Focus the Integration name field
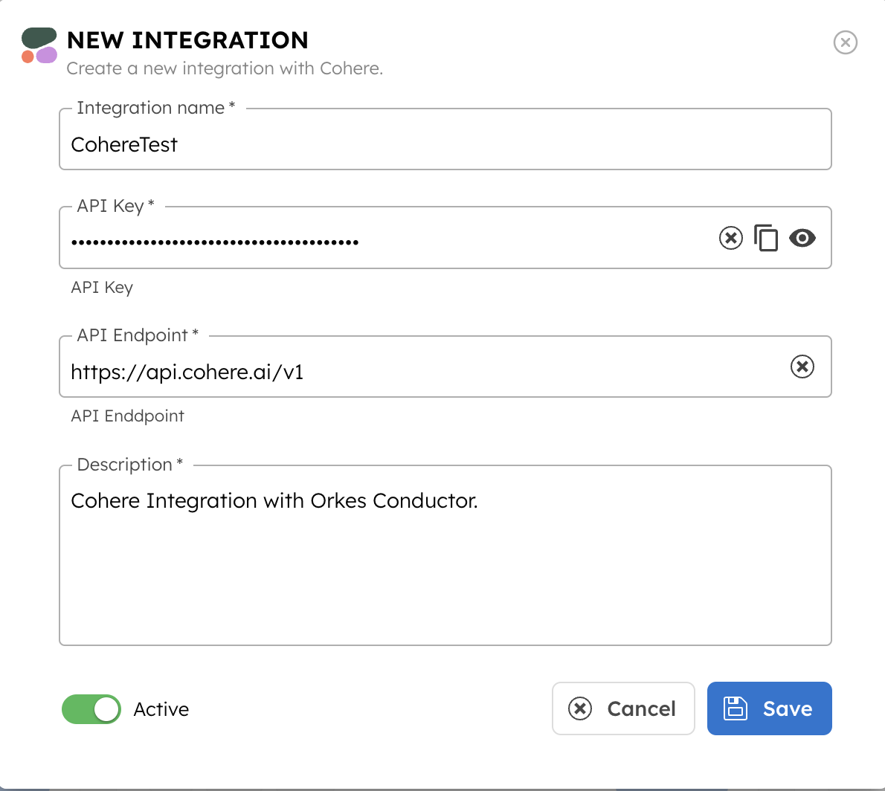This screenshot has width=885, height=791. coord(445,144)
